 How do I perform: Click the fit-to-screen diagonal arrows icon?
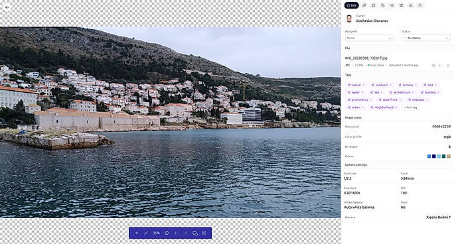[x=146, y=233]
